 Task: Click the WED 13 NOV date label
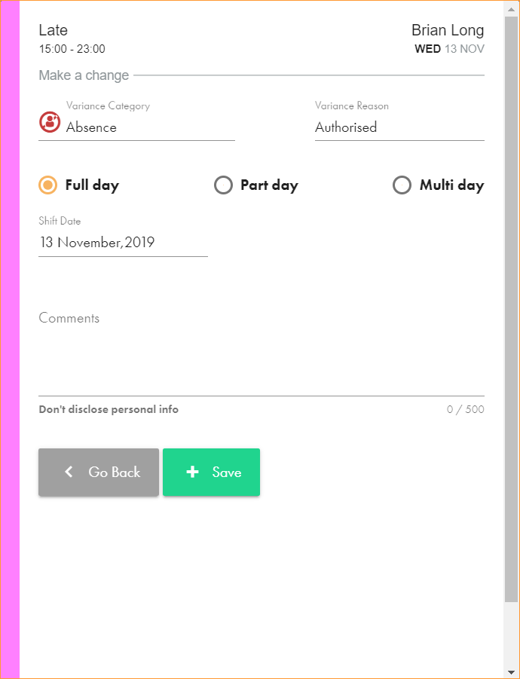449,49
